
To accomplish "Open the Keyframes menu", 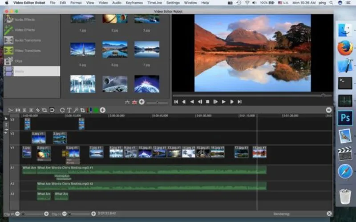I will pos(134,3).
